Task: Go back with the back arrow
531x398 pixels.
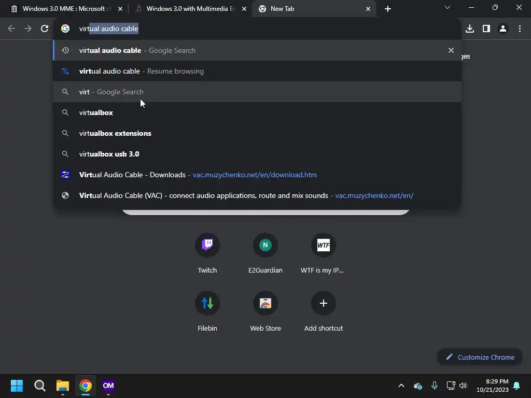Action: pyautogui.click(x=11, y=29)
